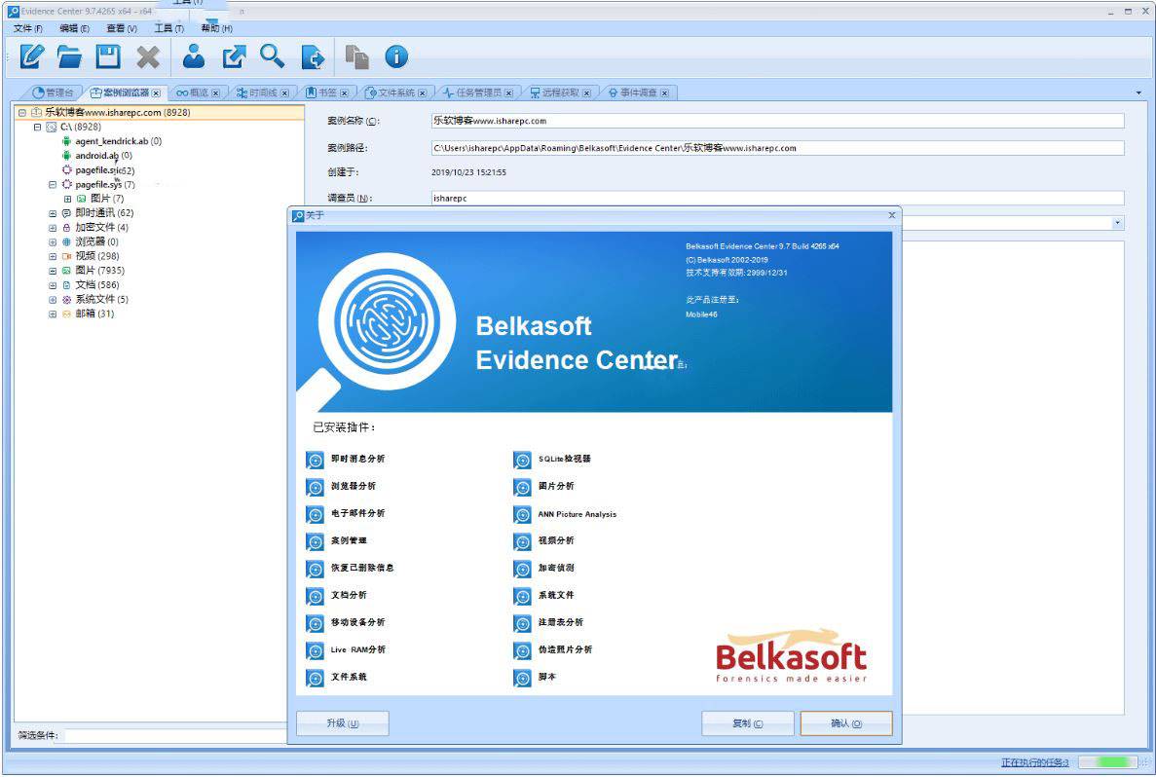Expand the 邮箱 (31) node
This screenshot has width=1156, height=777.
[x=53, y=314]
